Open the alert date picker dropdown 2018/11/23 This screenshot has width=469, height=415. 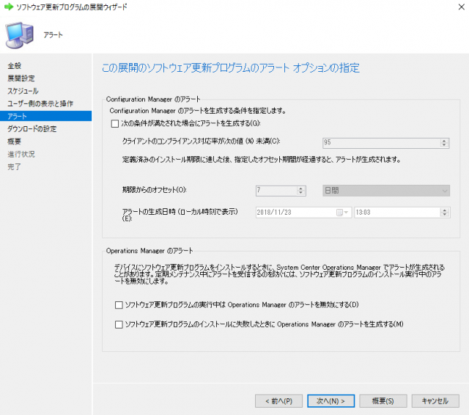coord(340,213)
